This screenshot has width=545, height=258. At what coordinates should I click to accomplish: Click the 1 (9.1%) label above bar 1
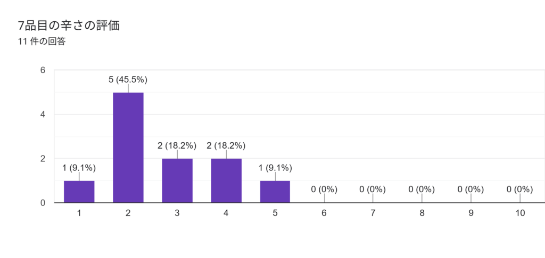coord(79,168)
